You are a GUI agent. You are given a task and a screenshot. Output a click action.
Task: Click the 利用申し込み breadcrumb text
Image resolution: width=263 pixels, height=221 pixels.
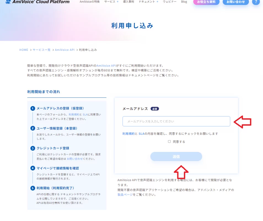(88, 50)
